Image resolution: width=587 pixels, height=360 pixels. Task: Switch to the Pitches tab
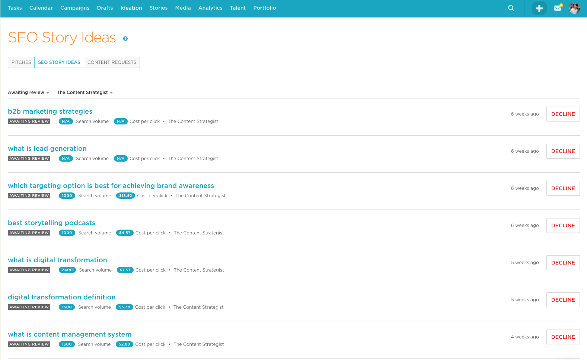click(21, 62)
